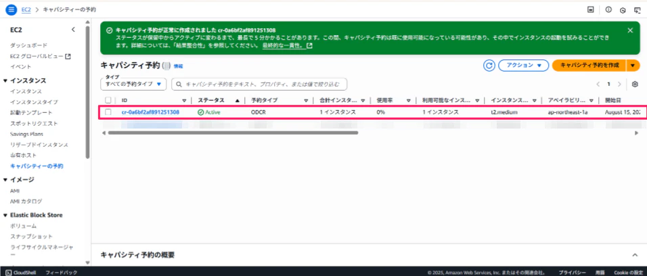Click the sidebar vertical scrollbar
Screen dimensions: 647x276
[x=87, y=91]
